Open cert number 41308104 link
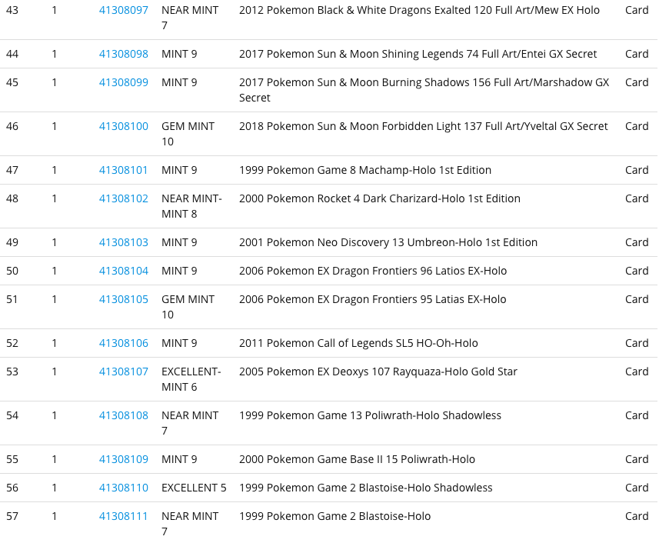The width and height of the screenshot is (659, 543). (x=124, y=271)
